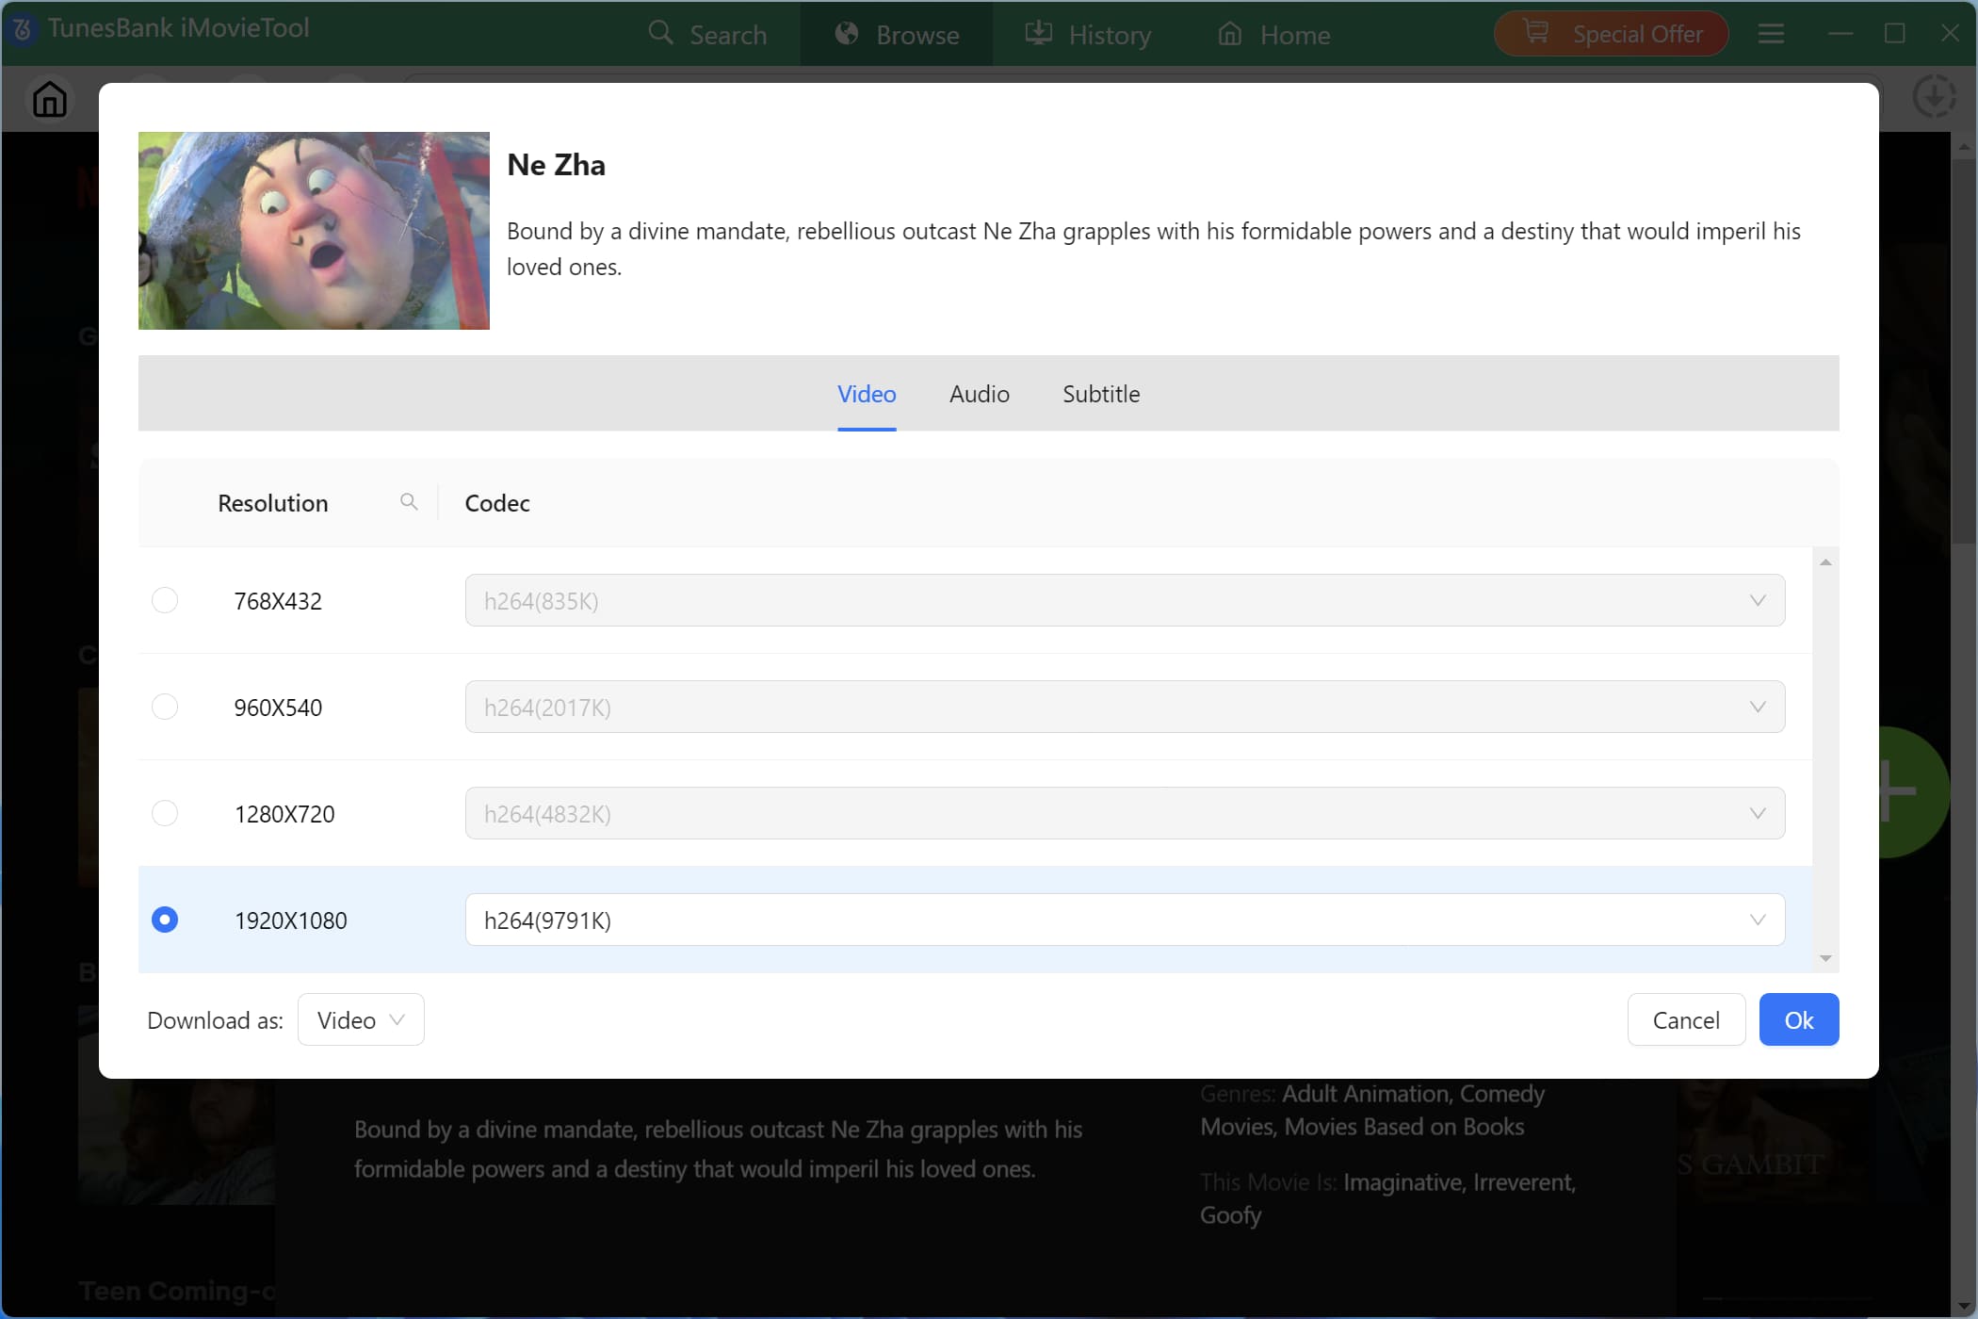Open the Search tab in the header
This screenshot has height=1319, width=1978.
pyautogui.click(x=707, y=35)
